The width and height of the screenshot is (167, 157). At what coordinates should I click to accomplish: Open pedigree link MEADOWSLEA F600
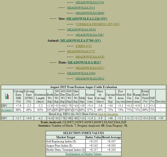point(81,73)
